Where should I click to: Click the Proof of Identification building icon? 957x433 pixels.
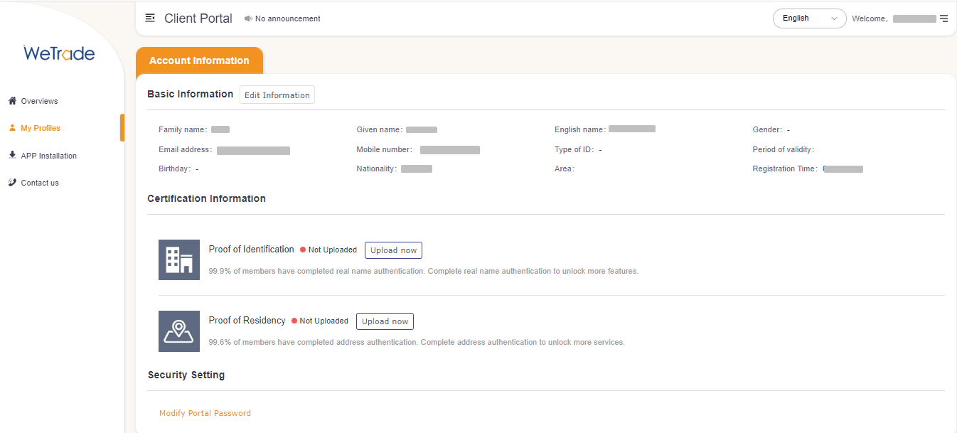pos(179,260)
